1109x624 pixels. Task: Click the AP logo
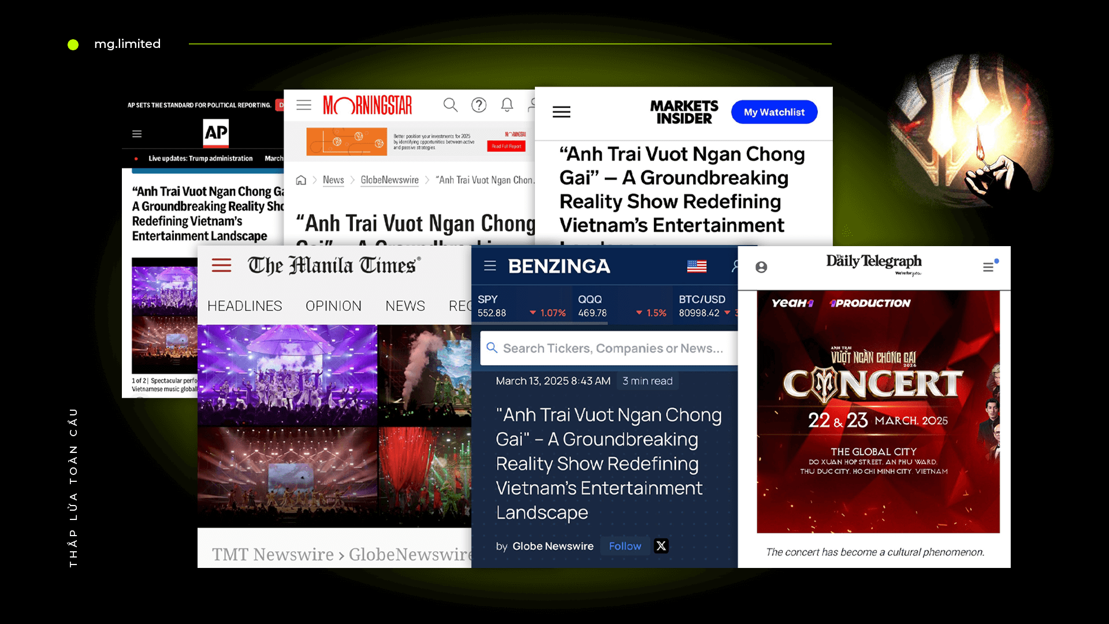216,133
